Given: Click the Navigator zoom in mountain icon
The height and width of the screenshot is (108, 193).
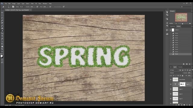Looking at the screenshot, I should (x=190, y=23).
